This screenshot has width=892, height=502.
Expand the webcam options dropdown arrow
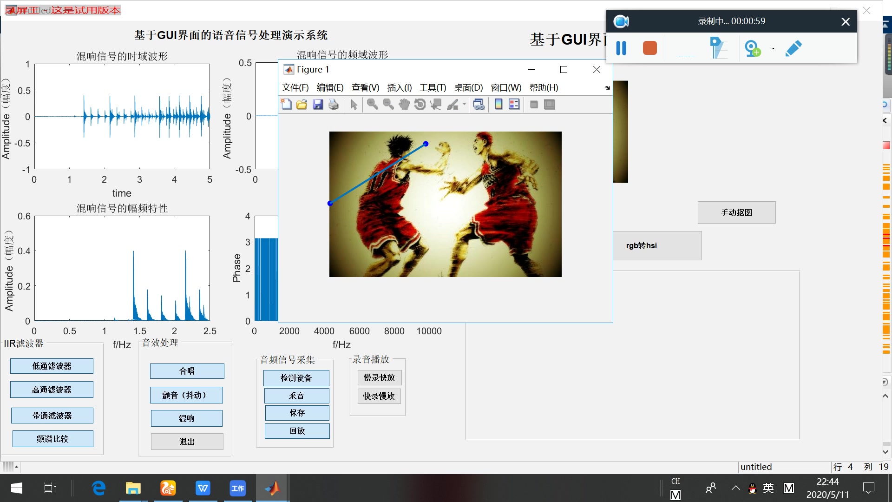coord(773,48)
